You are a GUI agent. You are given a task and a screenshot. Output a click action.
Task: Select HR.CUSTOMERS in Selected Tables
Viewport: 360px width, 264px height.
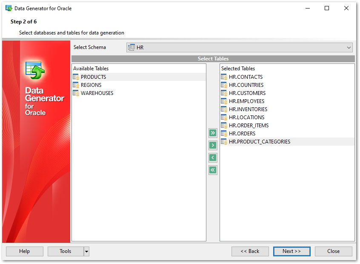(287, 93)
